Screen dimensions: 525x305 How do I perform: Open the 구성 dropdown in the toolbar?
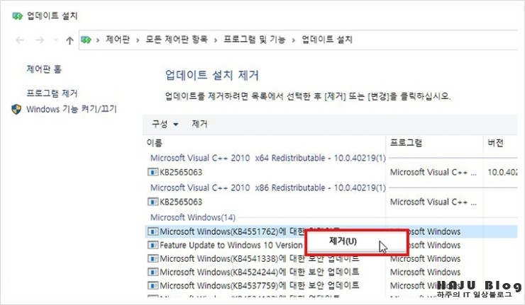click(x=165, y=125)
